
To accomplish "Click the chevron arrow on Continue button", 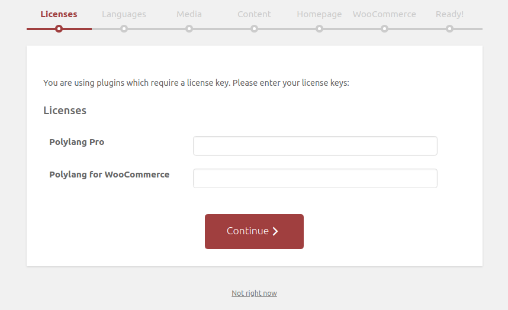I will [275, 231].
